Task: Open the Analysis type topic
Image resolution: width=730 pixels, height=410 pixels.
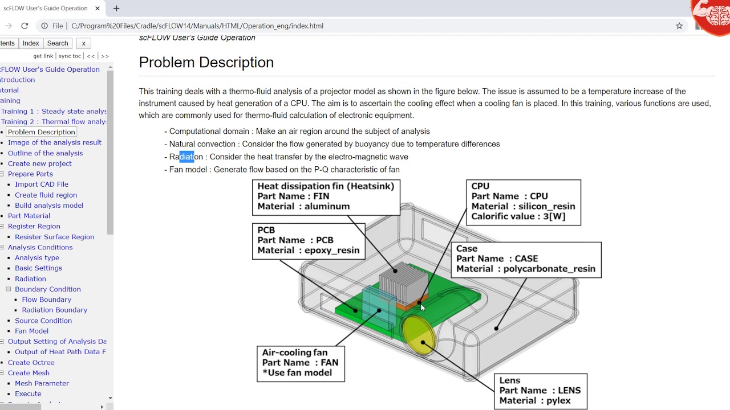Action: 37,258
